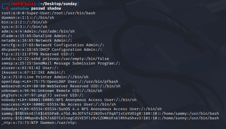Click the /home/sammy home directory text
This screenshot has height=129, width=226.
174,114
